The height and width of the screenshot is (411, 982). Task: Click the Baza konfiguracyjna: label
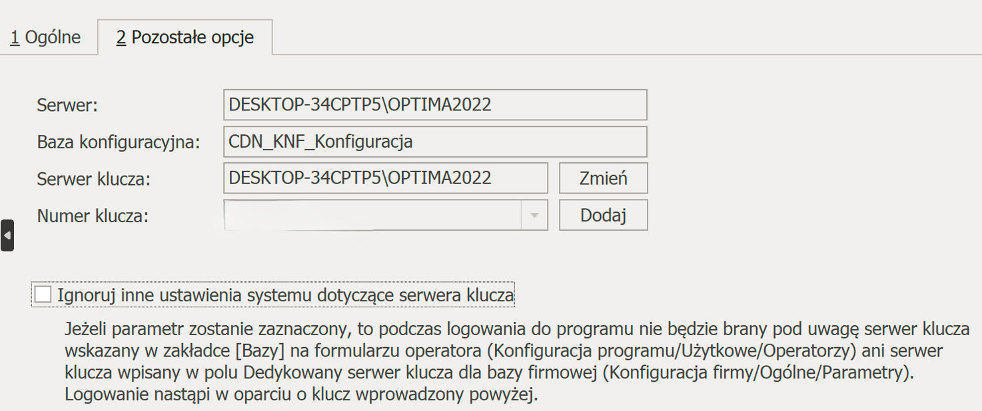point(119,142)
